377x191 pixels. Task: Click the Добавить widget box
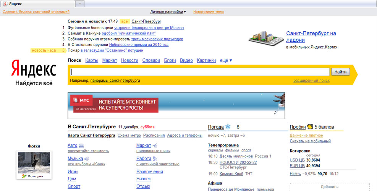pyautogui.click(x=330, y=187)
